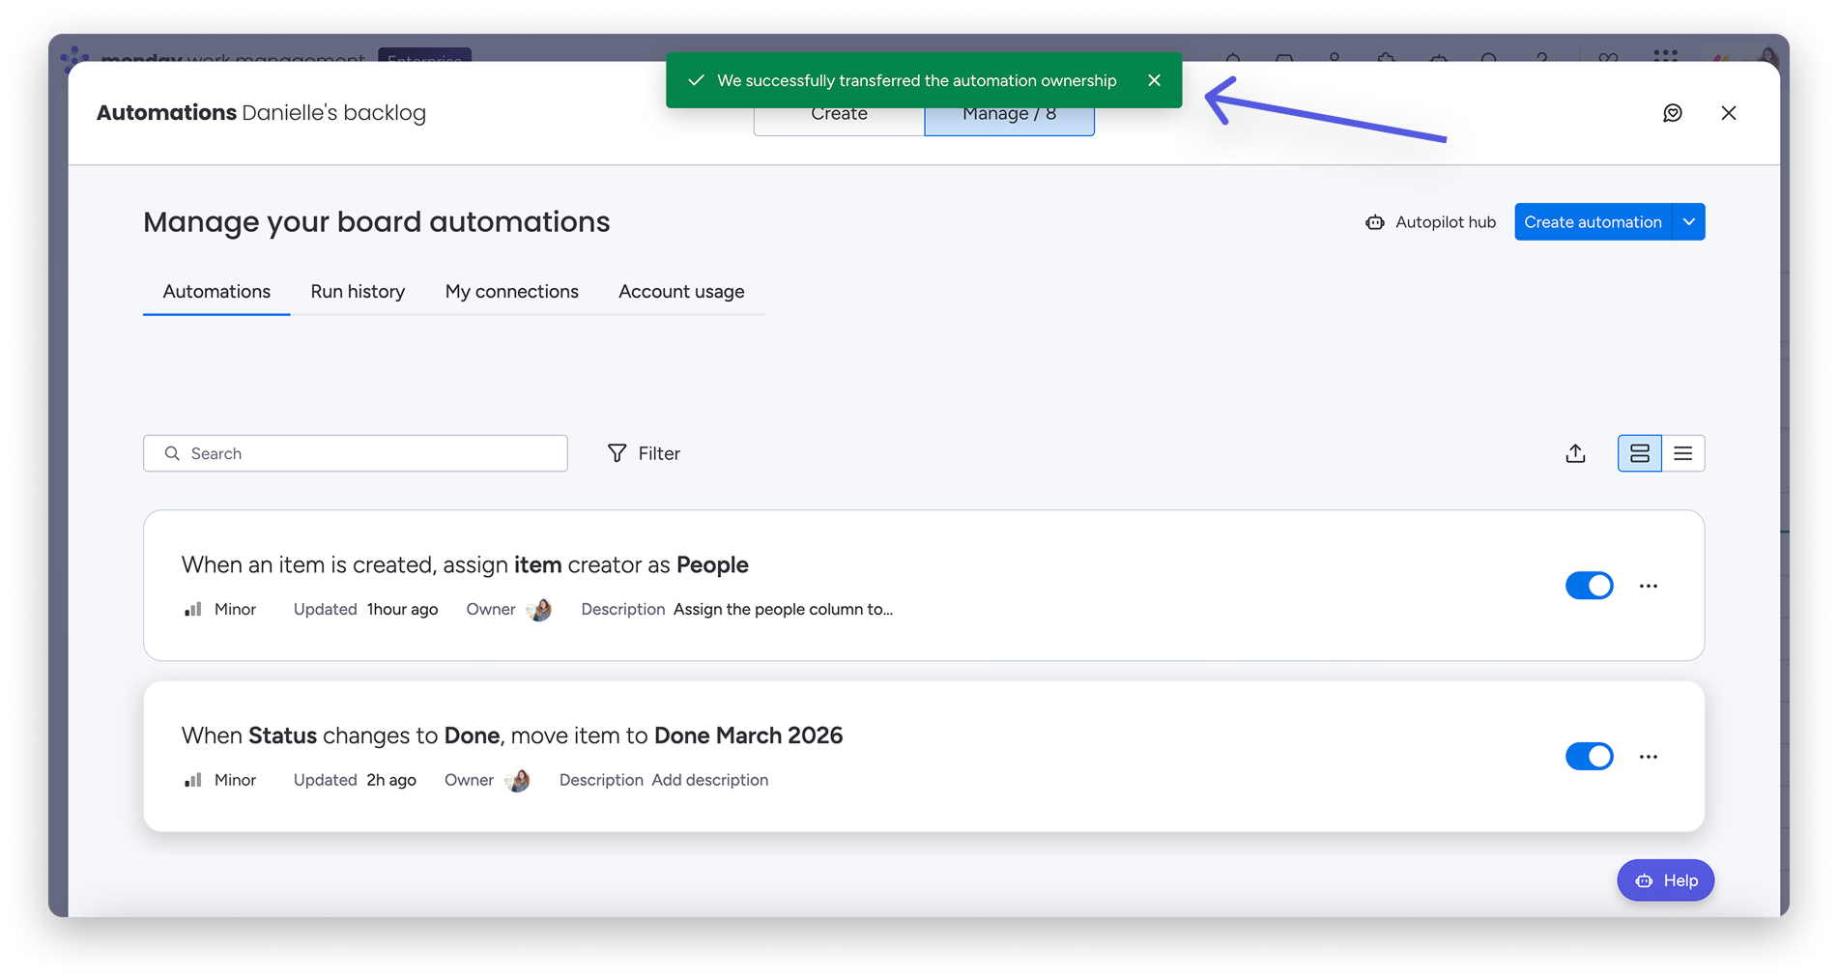Disable the item creator People automation
1838x980 pixels.
point(1589,586)
